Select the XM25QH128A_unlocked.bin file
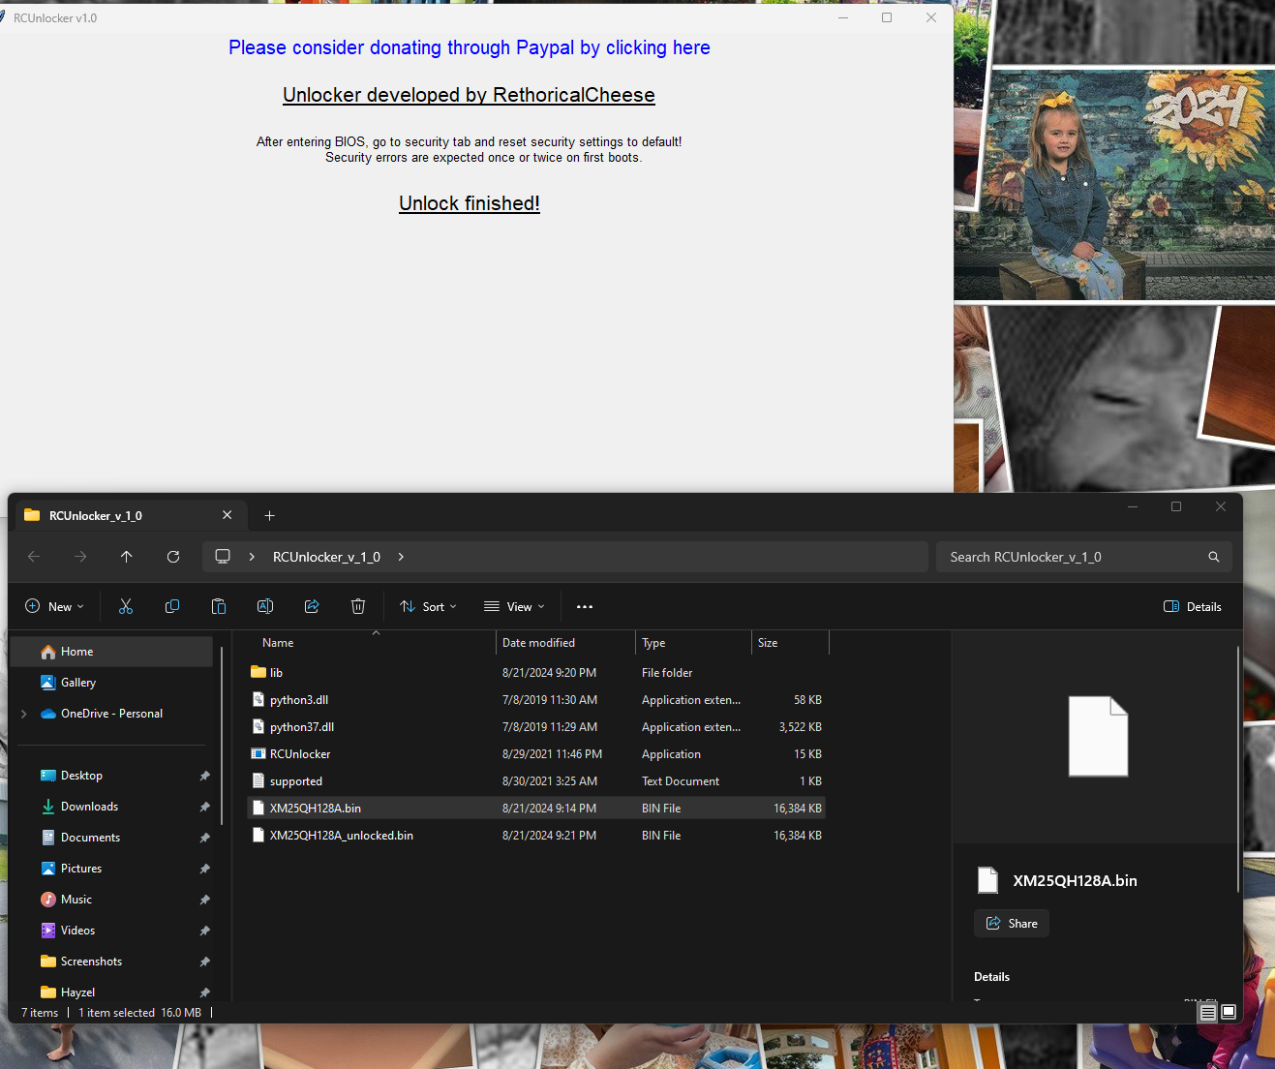 [x=341, y=836]
